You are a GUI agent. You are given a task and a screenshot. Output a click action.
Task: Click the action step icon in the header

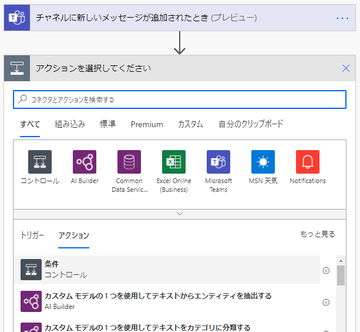tap(17, 68)
